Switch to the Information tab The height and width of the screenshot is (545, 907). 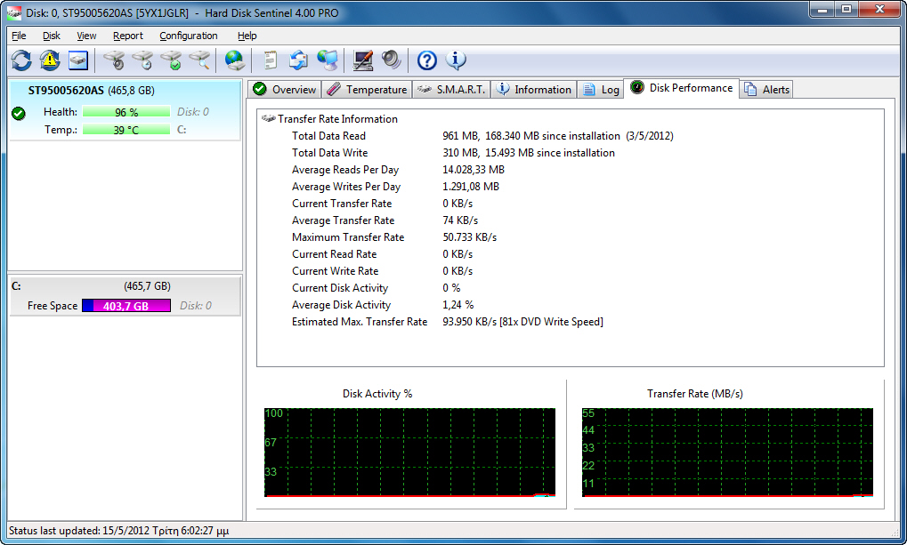click(x=534, y=90)
